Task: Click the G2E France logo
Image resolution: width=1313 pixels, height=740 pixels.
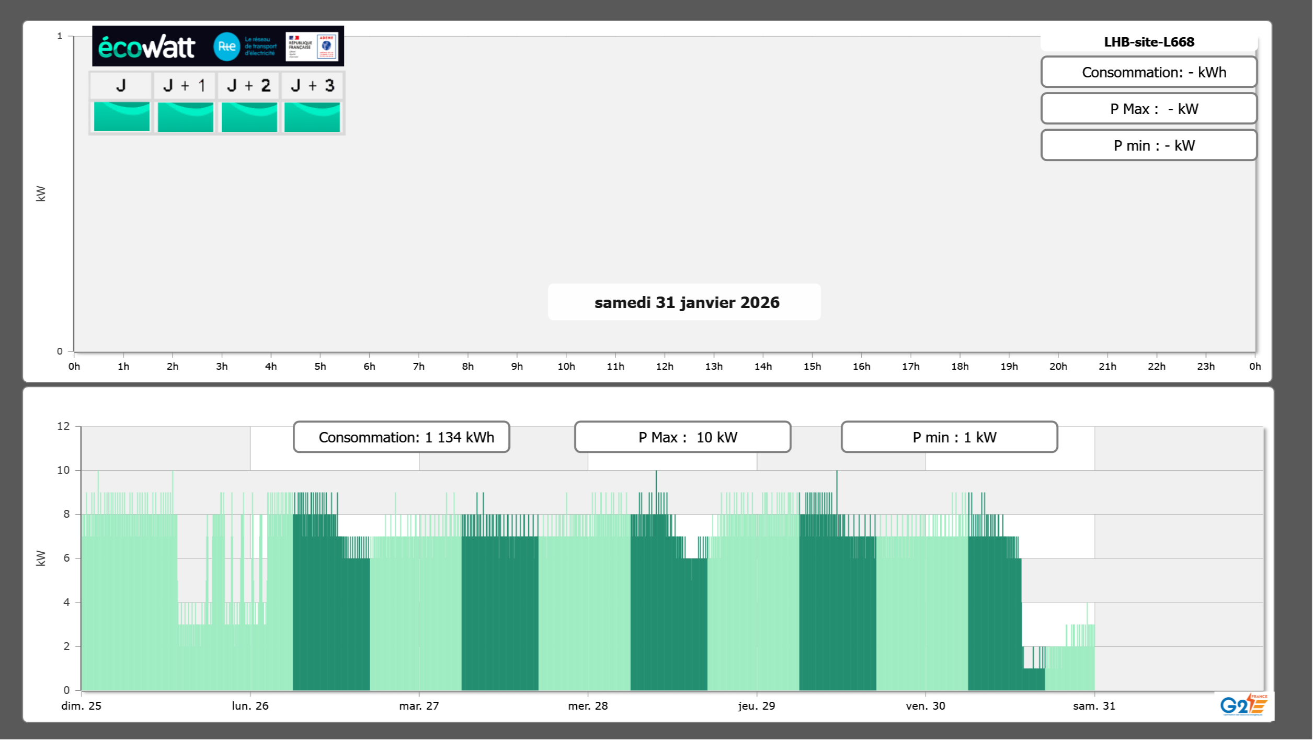Action: pos(1243,705)
